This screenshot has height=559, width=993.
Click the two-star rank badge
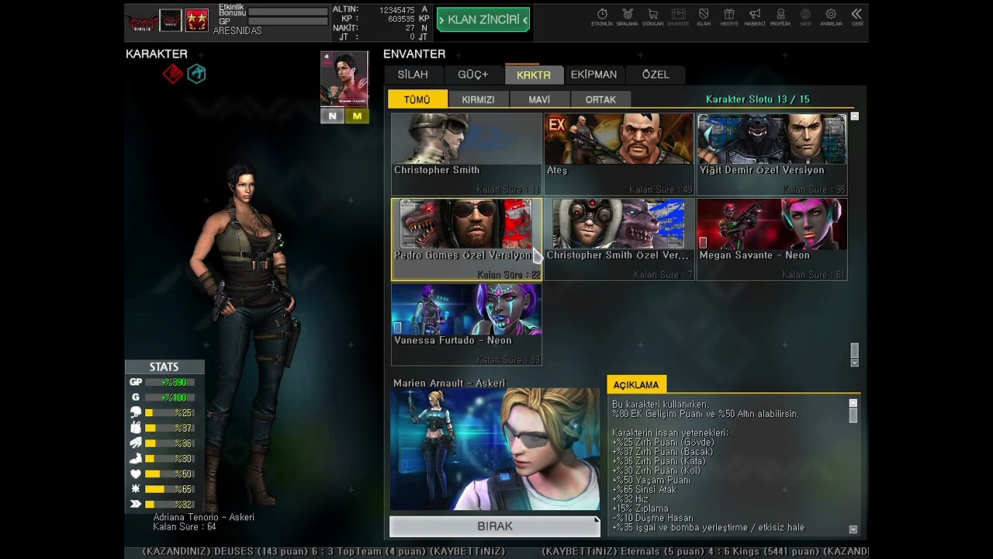[x=196, y=21]
